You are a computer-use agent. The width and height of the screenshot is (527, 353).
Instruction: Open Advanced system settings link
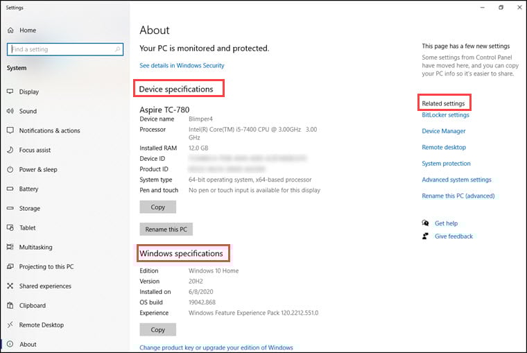[x=456, y=179]
